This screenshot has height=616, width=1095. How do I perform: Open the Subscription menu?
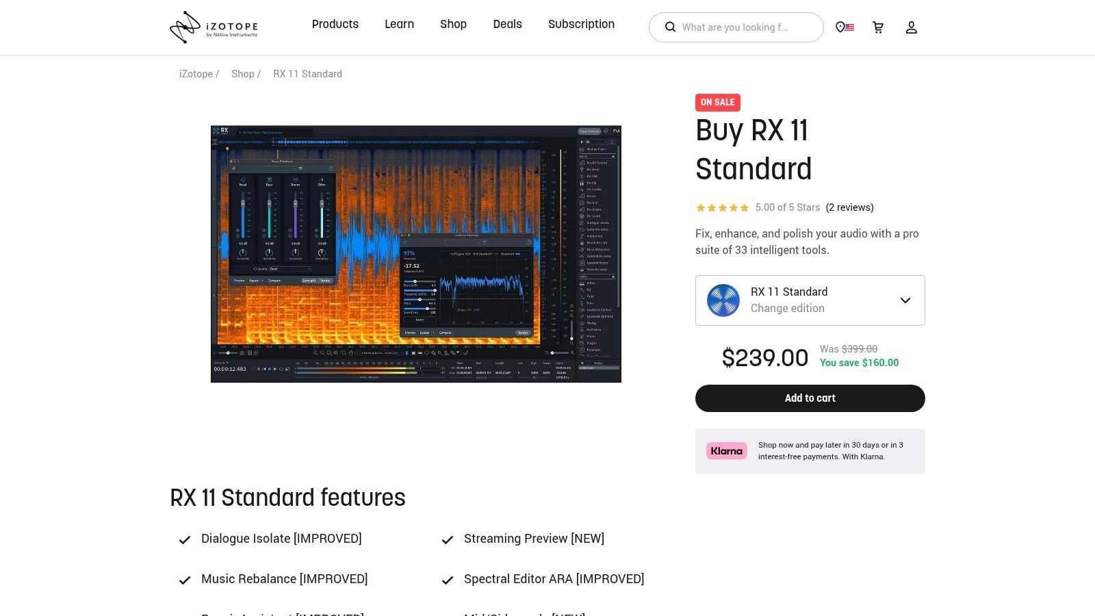[x=581, y=24]
